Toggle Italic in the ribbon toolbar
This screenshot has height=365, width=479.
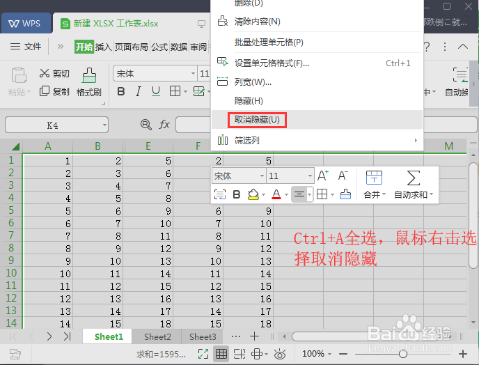coord(139,91)
